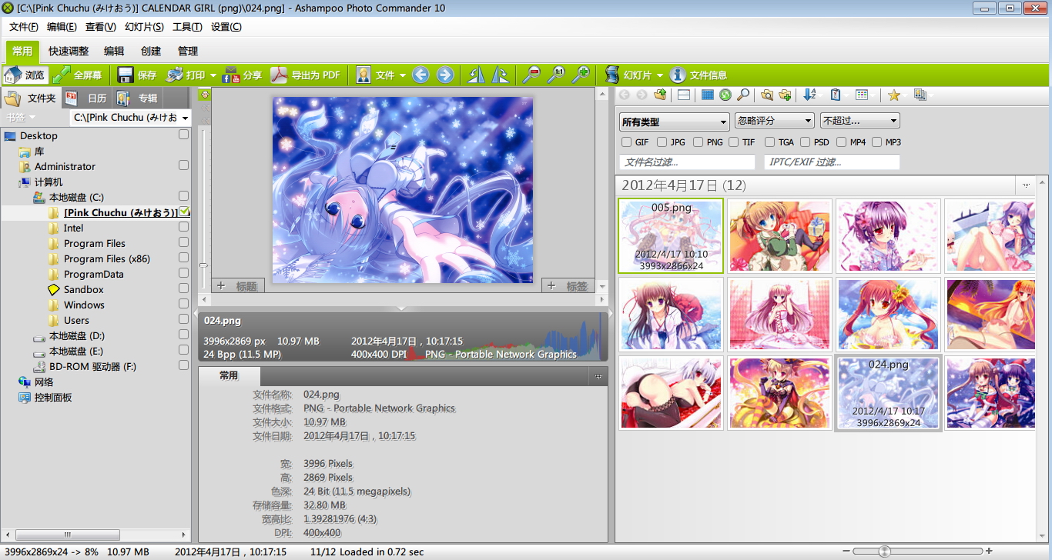Screen dimensions: 1052x560
Task: Switch to the 专辑 albums tab
Action: pos(139,98)
